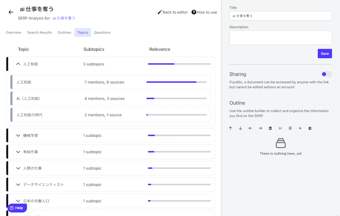This screenshot has height=216, width=340.
Task: Collapse the 人工知能 topic group
Action: coord(18,64)
